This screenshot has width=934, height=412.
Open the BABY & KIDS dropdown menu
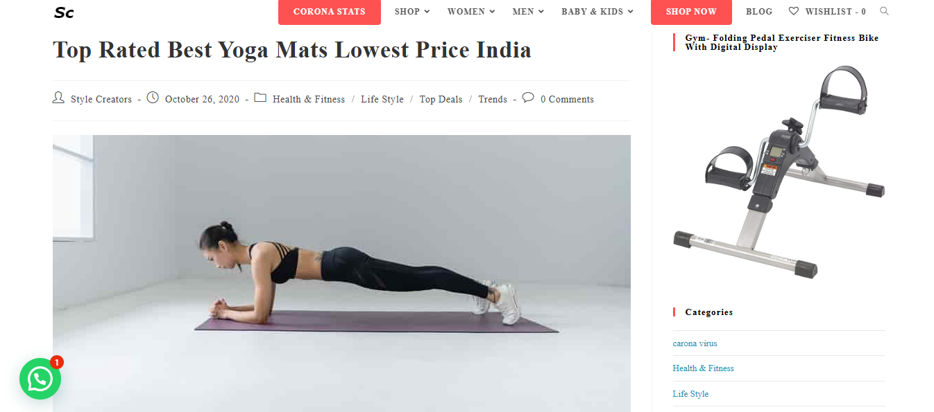(597, 12)
